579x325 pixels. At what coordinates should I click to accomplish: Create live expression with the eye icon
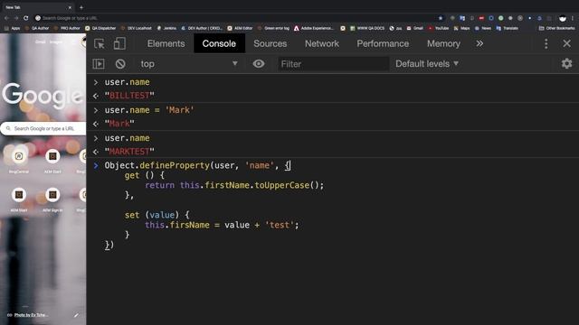coord(259,64)
